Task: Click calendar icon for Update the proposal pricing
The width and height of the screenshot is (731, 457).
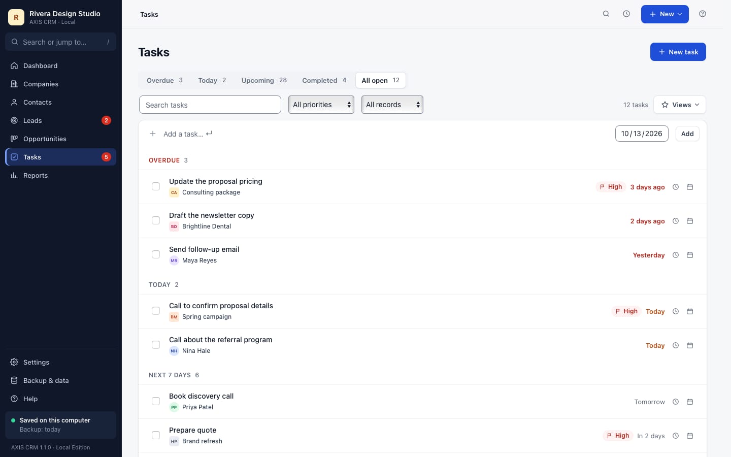Action: [690, 187]
